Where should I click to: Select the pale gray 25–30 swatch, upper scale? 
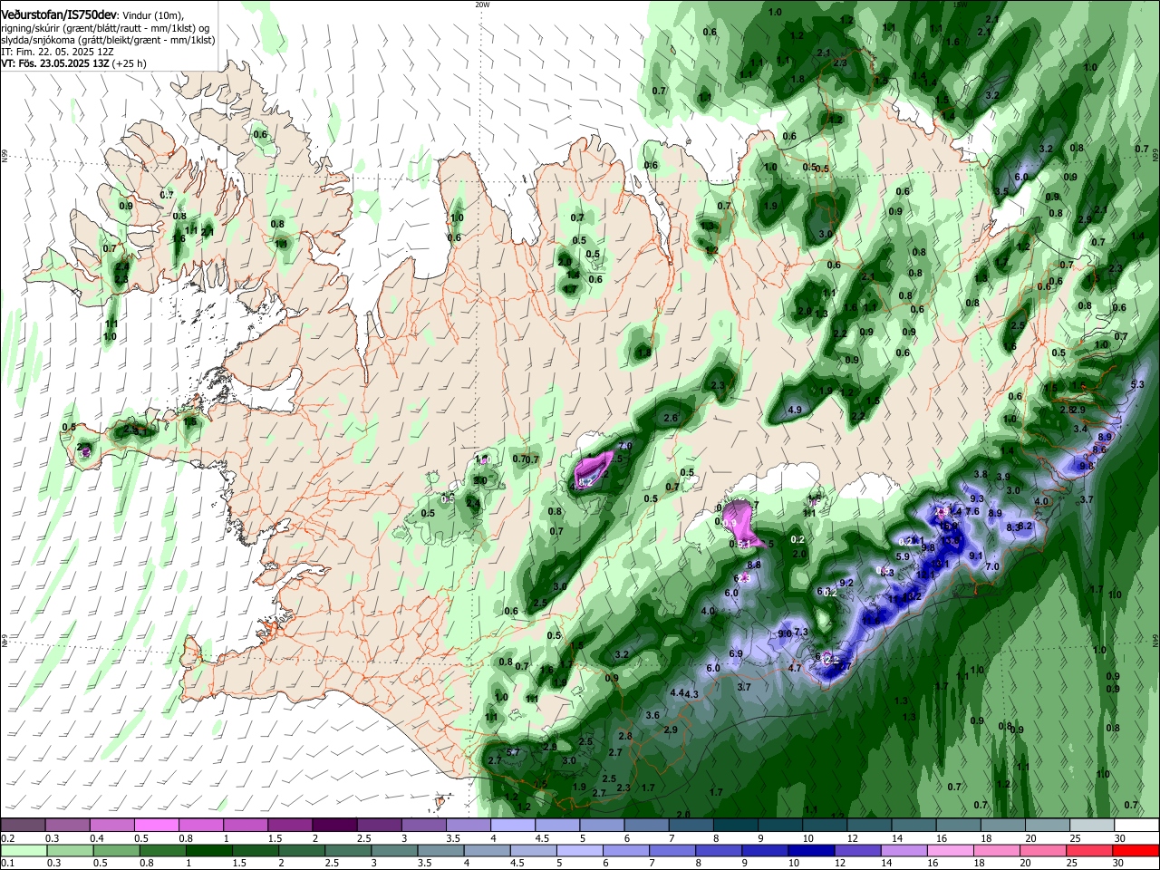point(1094,826)
